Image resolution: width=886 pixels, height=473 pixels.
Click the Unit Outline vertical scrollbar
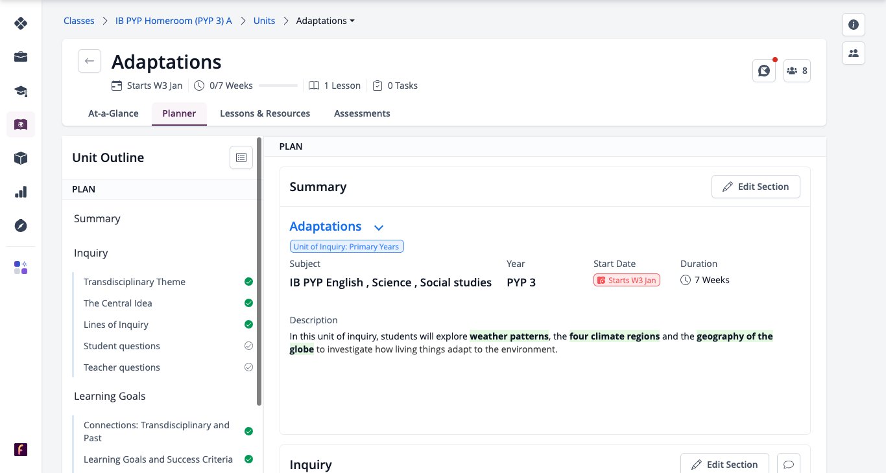point(259,272)
